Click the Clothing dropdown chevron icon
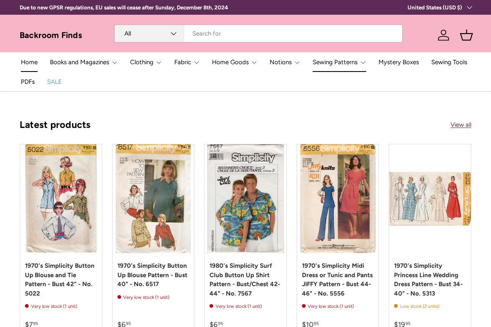Screen dimensions: 491x327 click(x=159, y=62)
